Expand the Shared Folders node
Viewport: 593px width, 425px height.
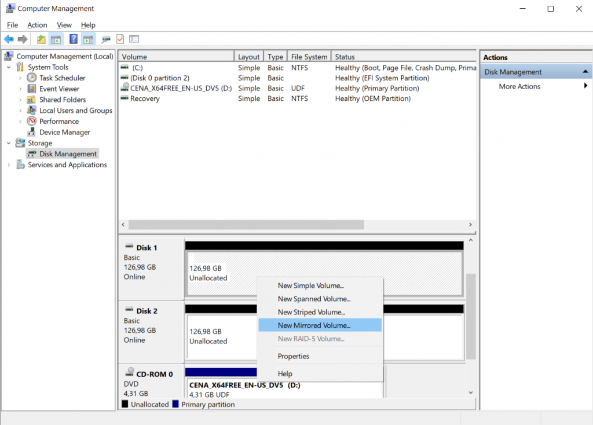coord(20,100)
